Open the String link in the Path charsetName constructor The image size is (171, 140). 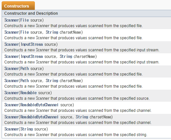tap(52, 80)
